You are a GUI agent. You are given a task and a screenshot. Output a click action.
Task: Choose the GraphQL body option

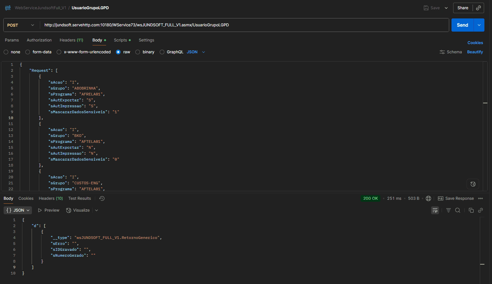(x=162, y=52)
